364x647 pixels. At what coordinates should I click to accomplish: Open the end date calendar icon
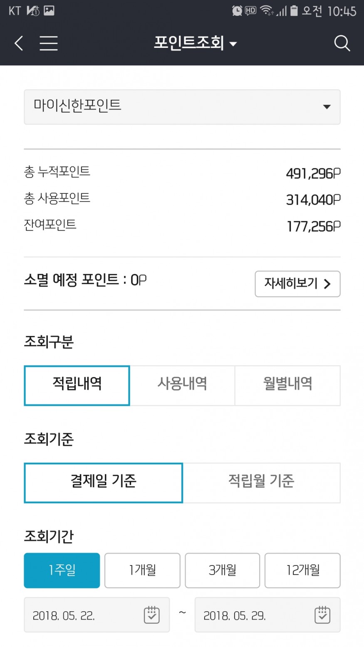click(322, 615)
